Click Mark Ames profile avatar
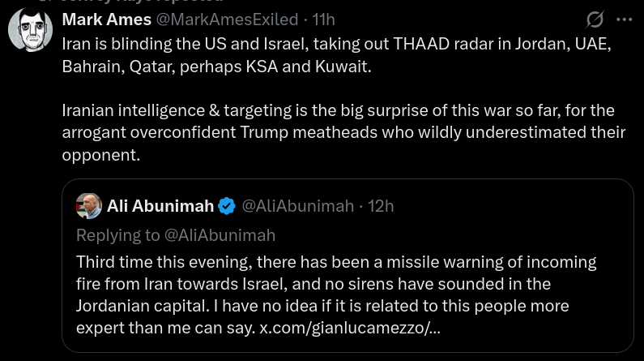Image resolution: width=644 pixels, height=361 pixels. (30, 32)
